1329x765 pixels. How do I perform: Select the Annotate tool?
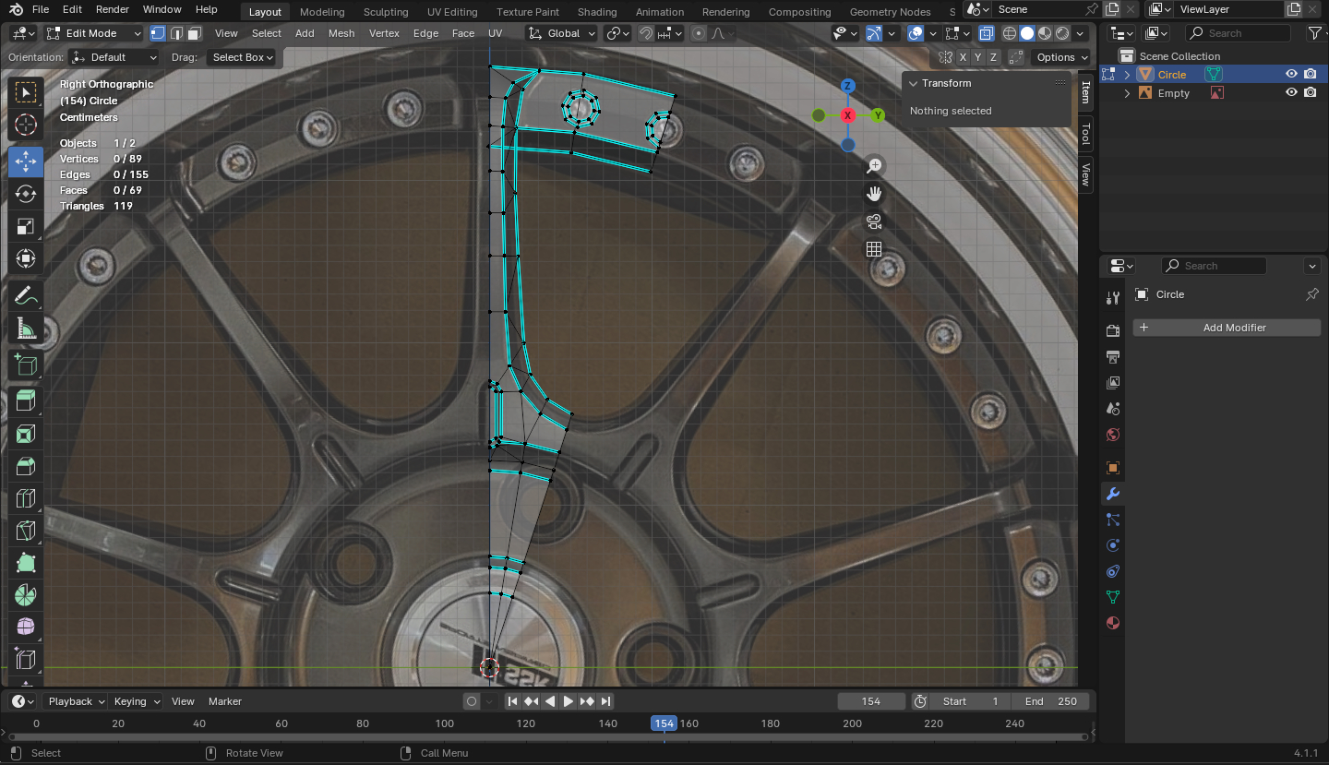click(26, 296)
